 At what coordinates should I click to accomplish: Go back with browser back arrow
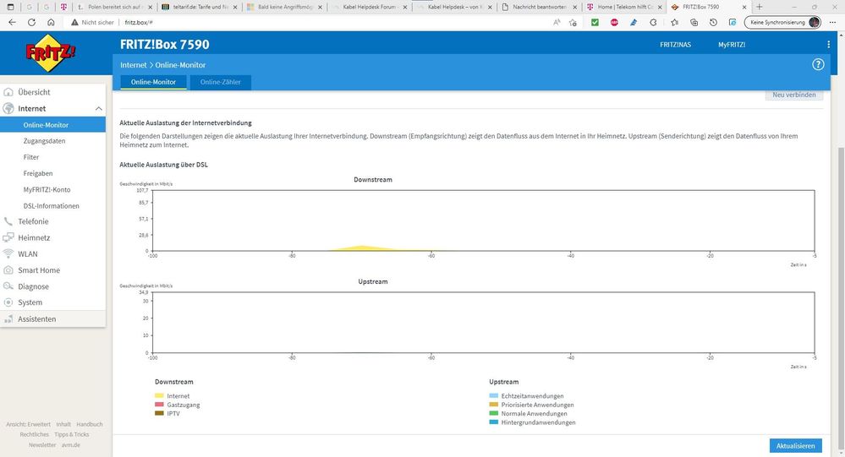click(x=13, y=23)
